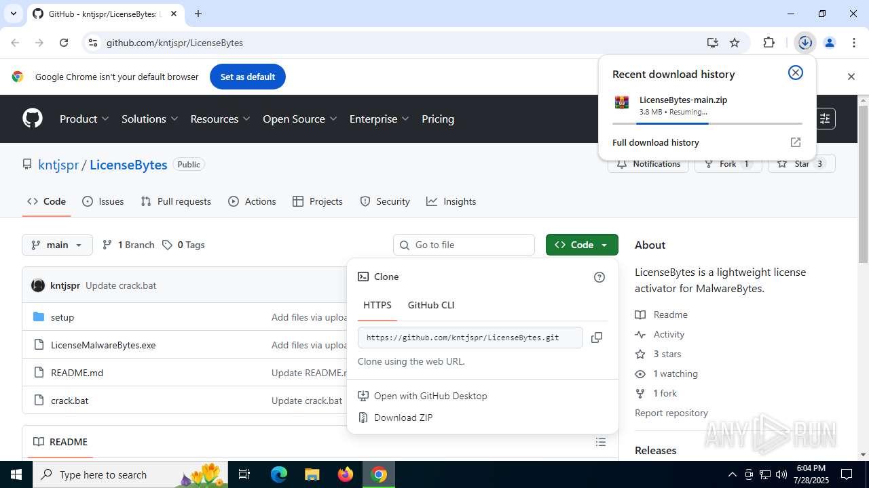Expand the Enterprise menu
Image resolution: width=869 pixels, height=488 pixels.
[x=379, y=119]
